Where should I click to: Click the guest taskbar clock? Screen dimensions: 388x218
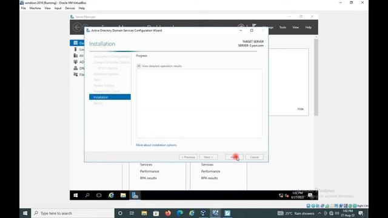298,195
